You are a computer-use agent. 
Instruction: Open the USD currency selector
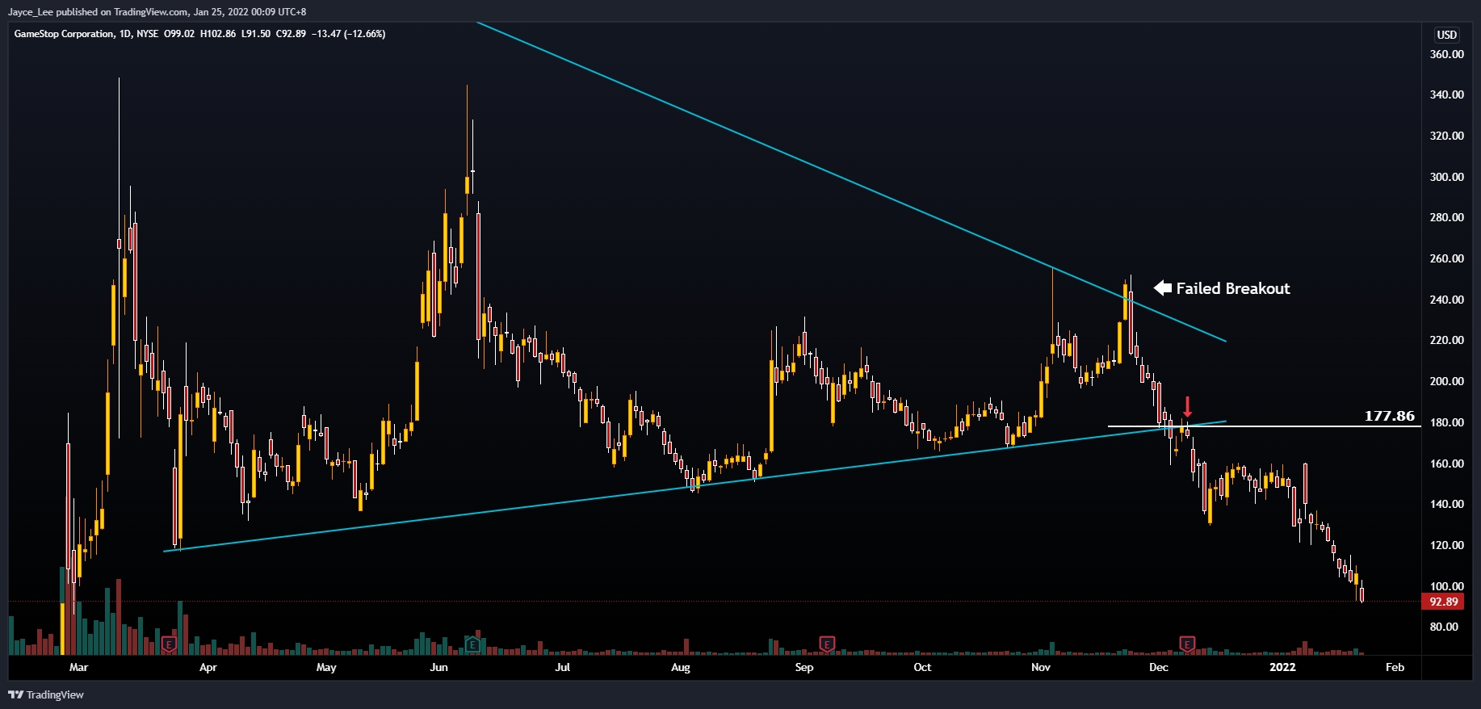coord(1446,35)
